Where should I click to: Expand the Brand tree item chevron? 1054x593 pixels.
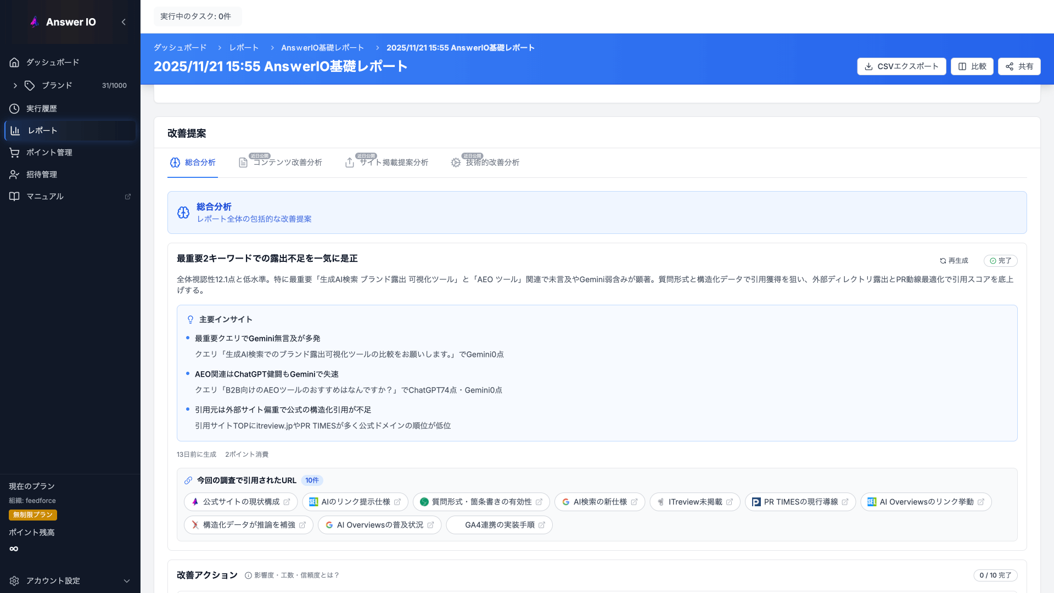[15, 86]
